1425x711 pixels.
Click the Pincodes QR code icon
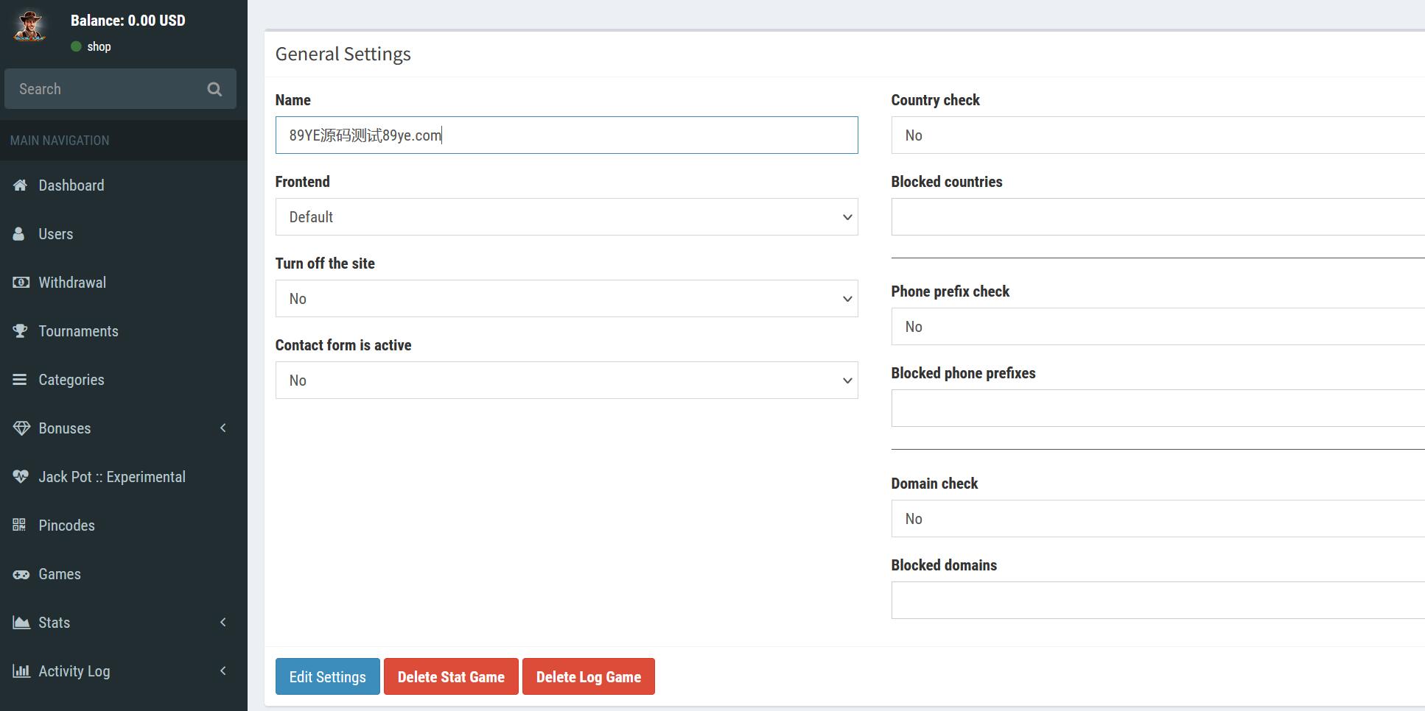20,525
